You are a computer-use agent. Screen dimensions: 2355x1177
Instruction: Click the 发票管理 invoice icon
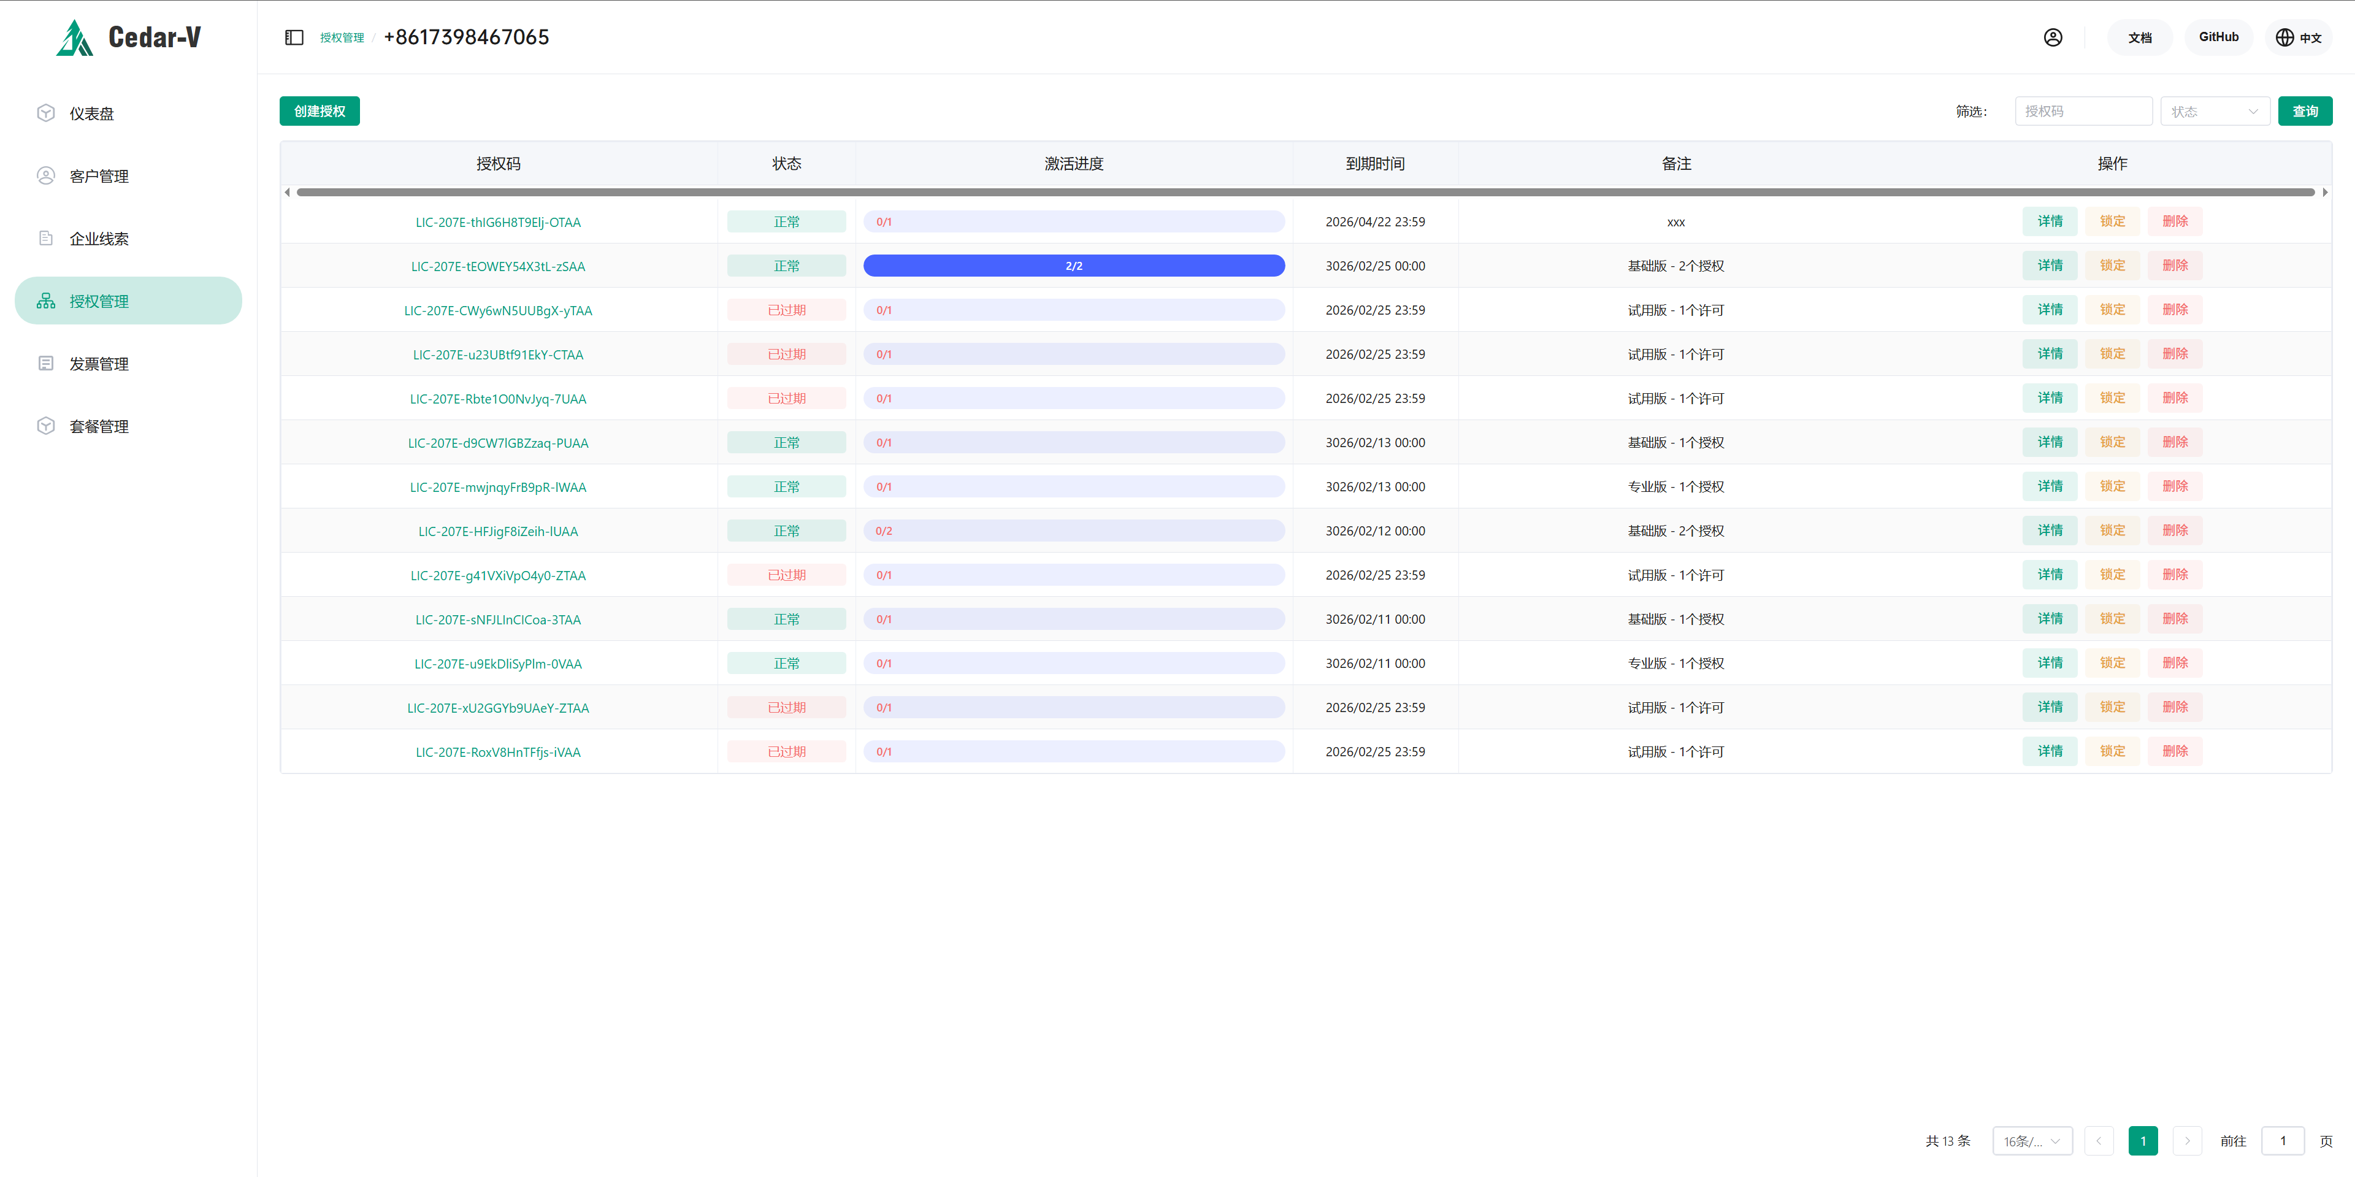46,364
